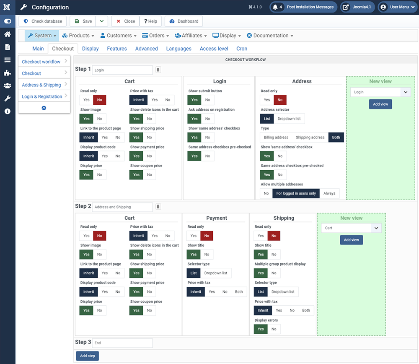Open the Users group sidebar icon
Screen dimensions: 419x364
(x=8, y=86)
